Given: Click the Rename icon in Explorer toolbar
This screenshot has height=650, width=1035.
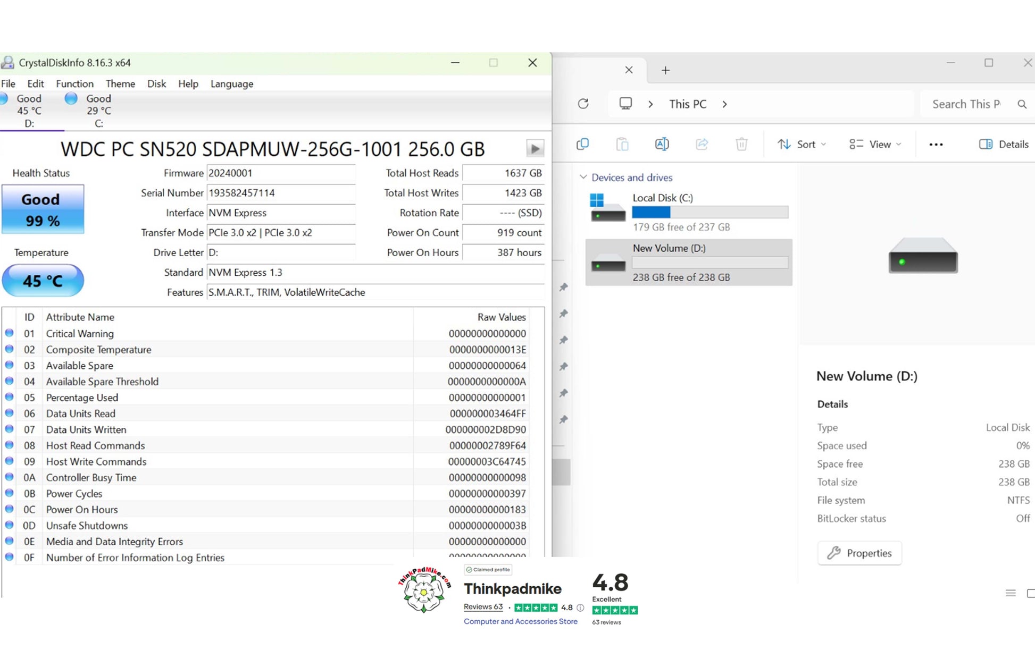Looking at the screenshot, I should (662, 144).
